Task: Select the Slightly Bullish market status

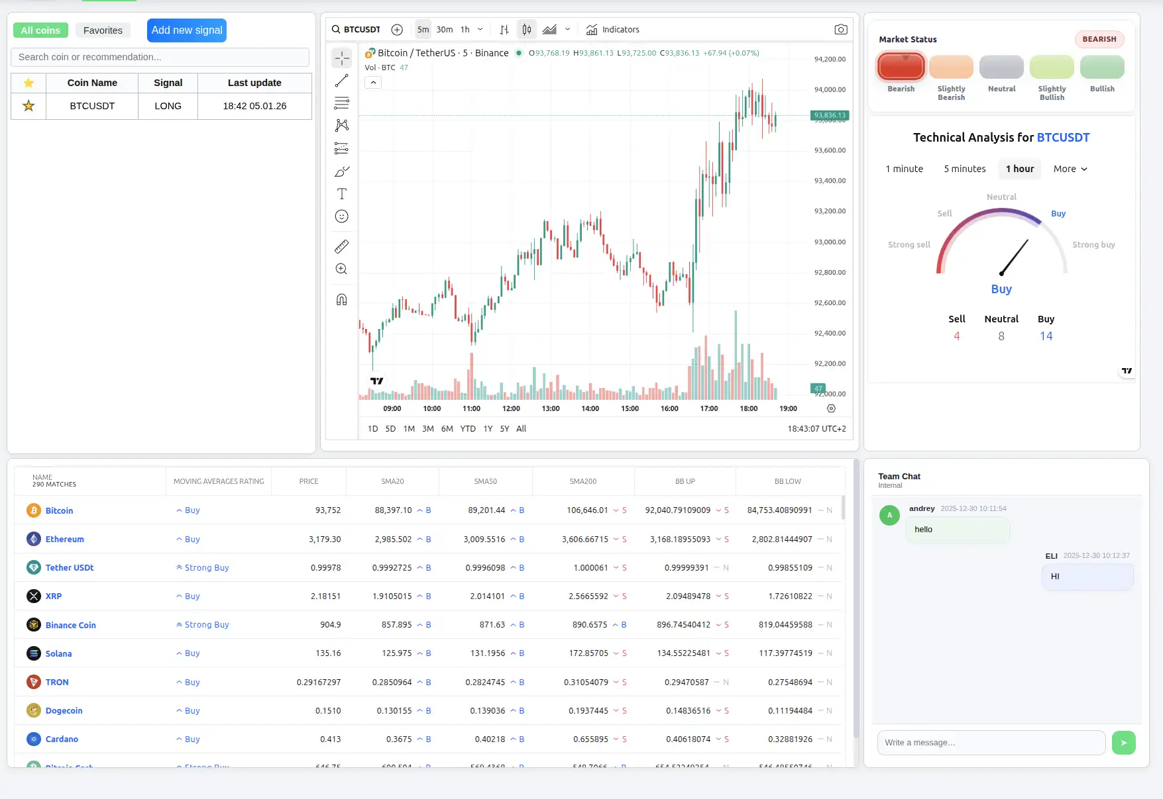Action: coord(1051,67)
